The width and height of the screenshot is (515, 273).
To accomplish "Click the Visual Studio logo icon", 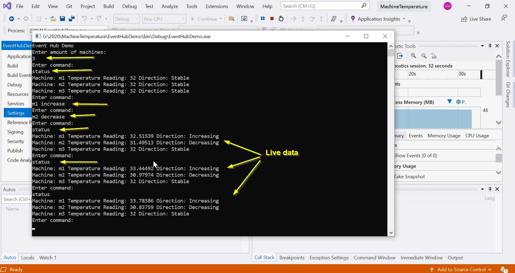I will coord(7,6).
